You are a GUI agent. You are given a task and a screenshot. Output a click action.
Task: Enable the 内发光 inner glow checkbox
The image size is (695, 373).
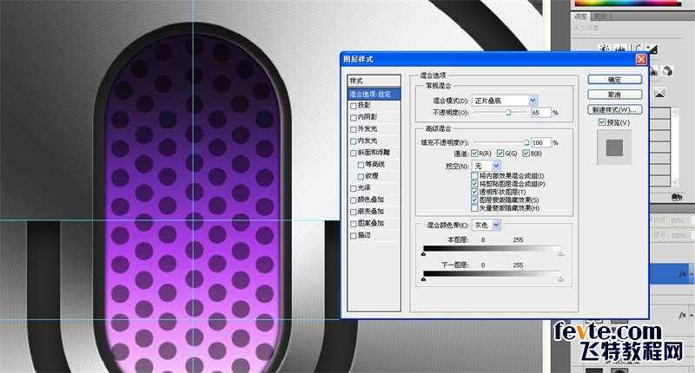point(354,141)
